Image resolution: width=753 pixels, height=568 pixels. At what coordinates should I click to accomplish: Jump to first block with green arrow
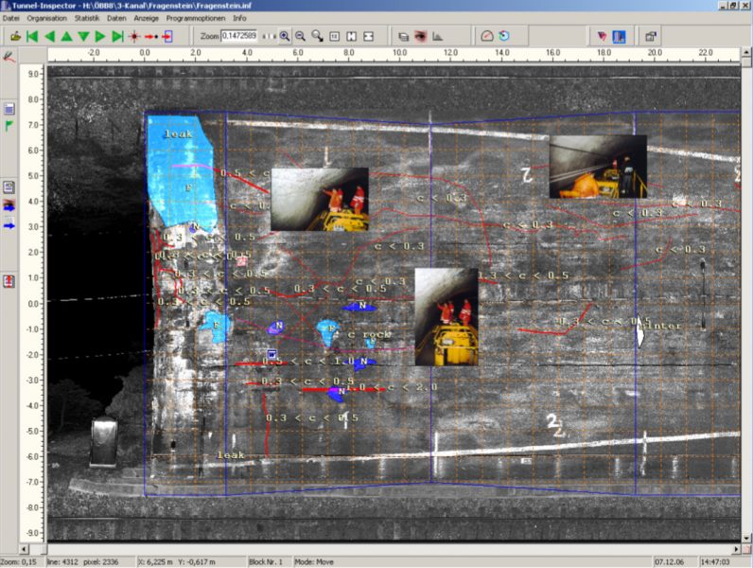coord(32,36)
